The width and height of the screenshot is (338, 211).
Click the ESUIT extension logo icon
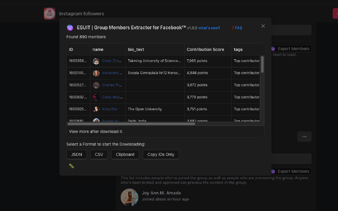(x=70, y=28)
